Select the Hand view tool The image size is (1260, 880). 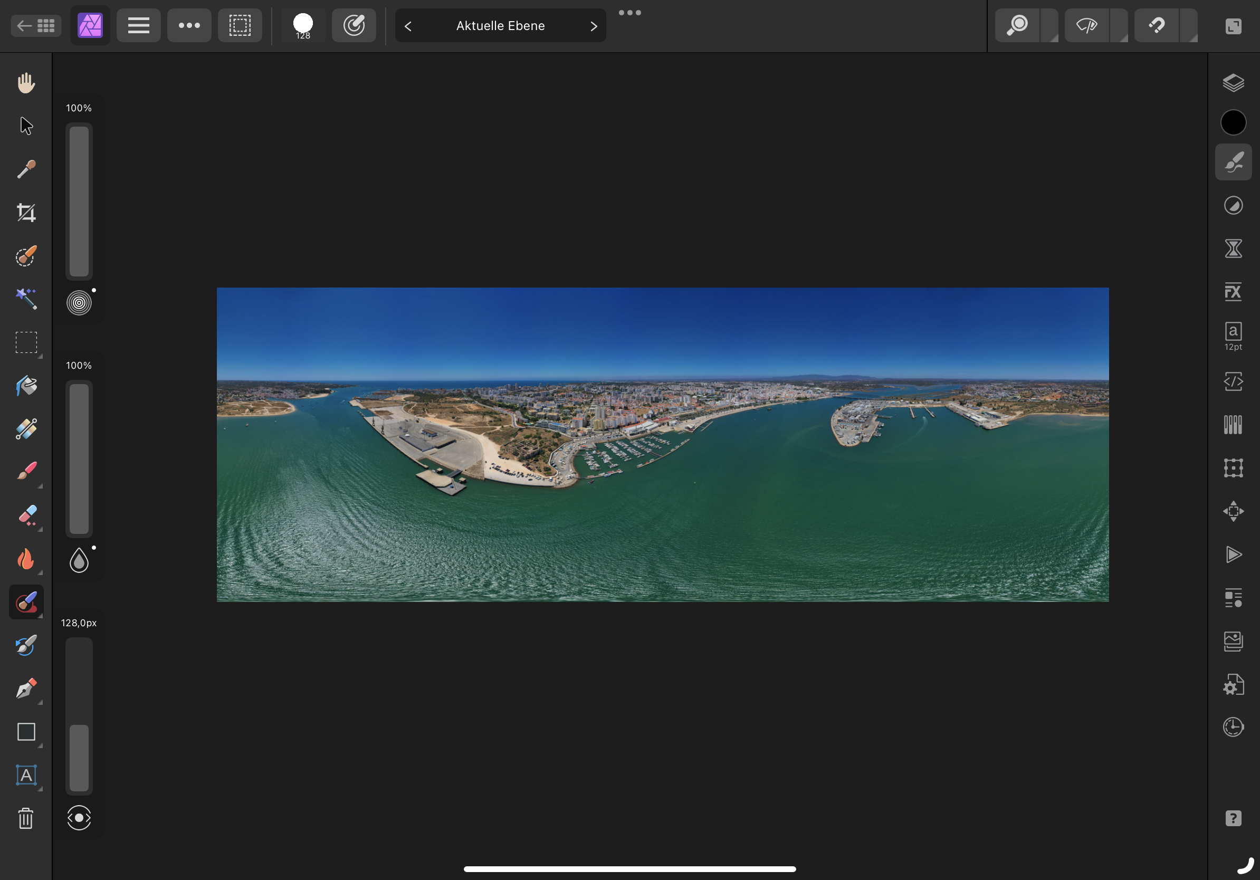tap(26, 83)
